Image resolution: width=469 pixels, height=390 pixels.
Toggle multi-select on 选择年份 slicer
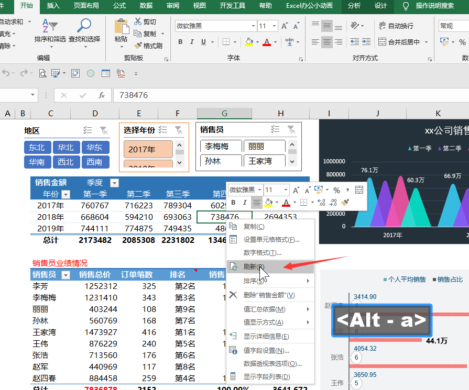(163, 130)
